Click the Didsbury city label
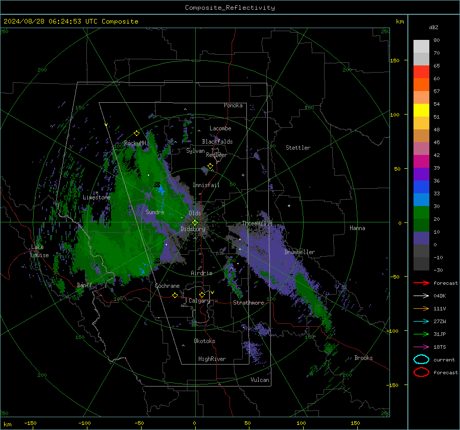Viewport: 460px width, 430px height. click(193, 229)
